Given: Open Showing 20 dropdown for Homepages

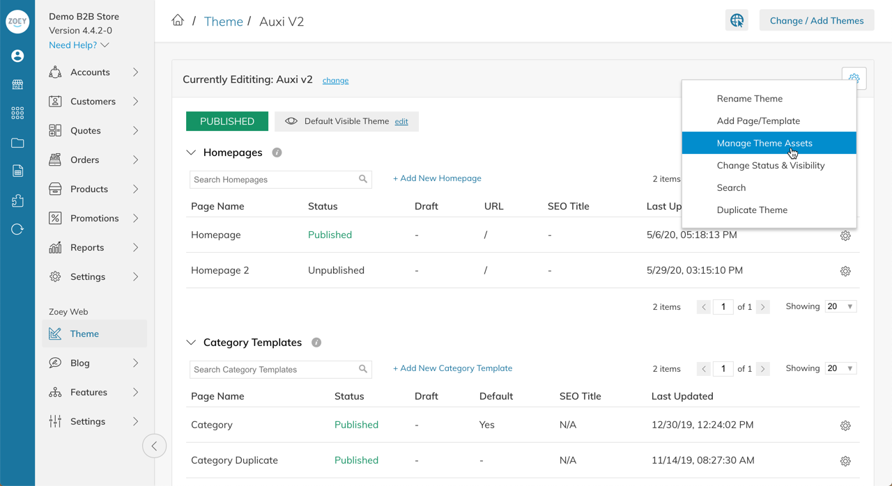Looking at the screenshot, I should click(x=840, y=306).
